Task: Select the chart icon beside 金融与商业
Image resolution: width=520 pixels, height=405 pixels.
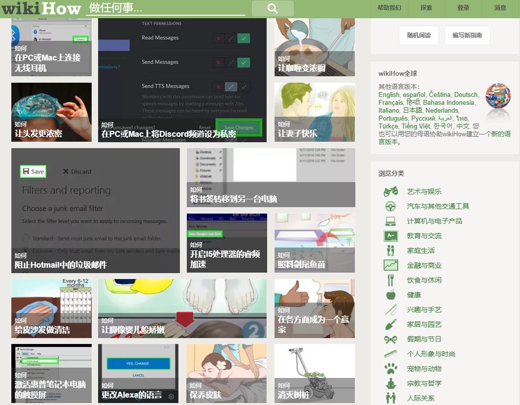Action: click(x=391, y=265)
